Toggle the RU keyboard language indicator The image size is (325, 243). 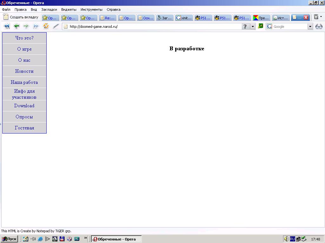coord(292,239)
